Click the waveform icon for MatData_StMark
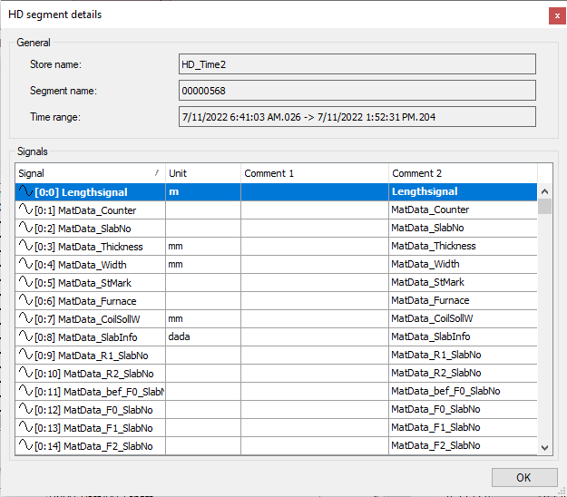 click(25, 283)
